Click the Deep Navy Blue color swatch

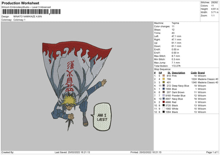click(x=164, y=86)
